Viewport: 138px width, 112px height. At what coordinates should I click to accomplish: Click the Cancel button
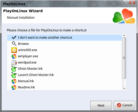124,105
